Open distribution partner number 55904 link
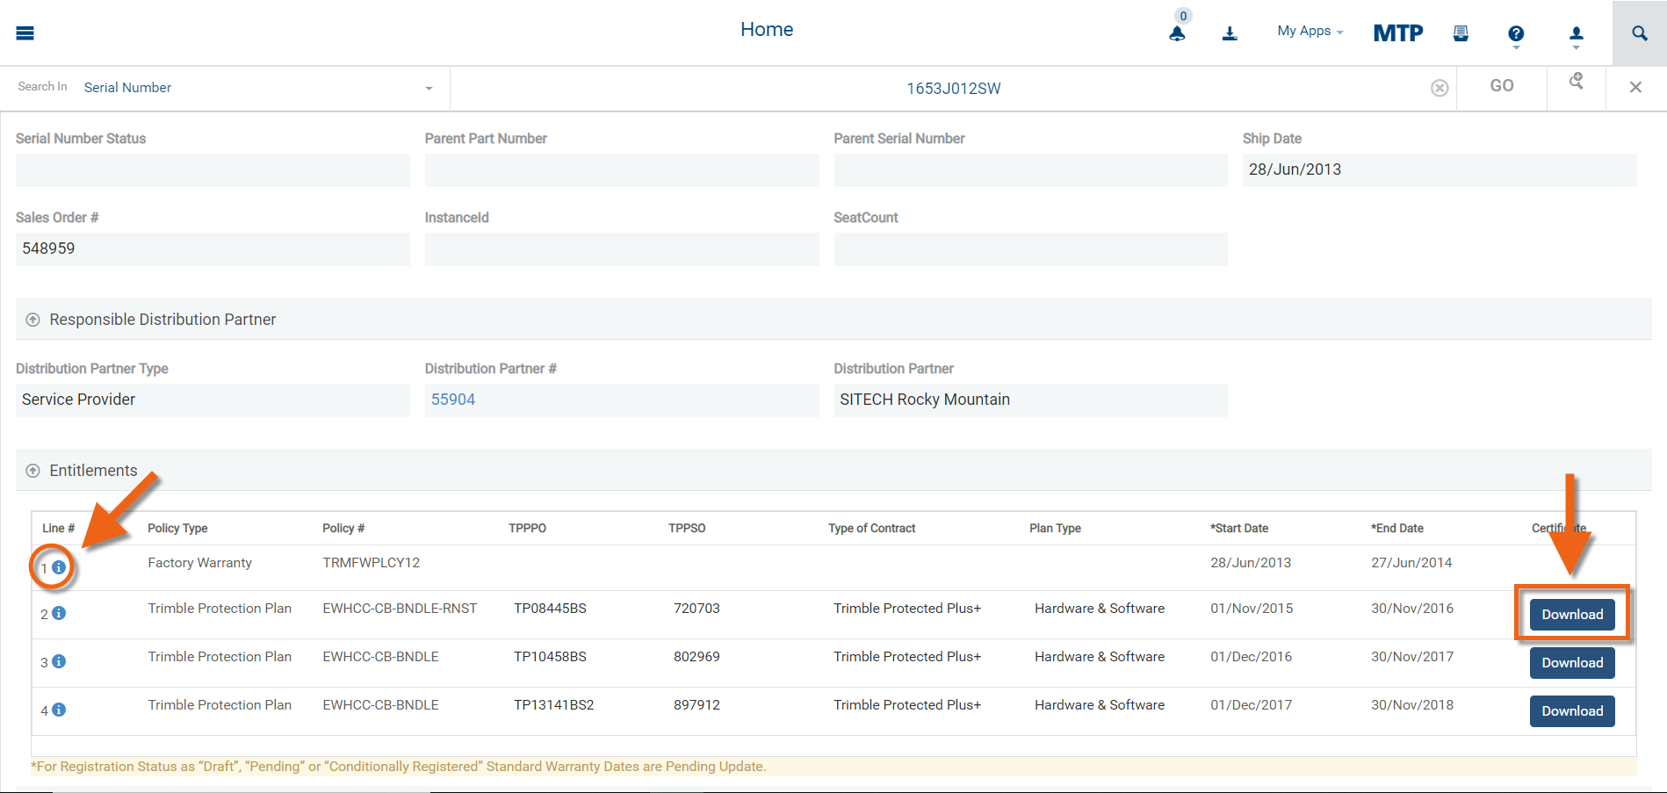This screenshot has width=1667, height=793. pos(453,400)
